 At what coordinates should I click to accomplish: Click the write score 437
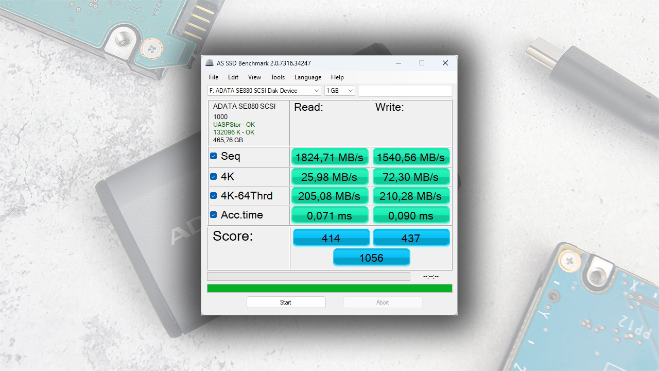point(411,238)
